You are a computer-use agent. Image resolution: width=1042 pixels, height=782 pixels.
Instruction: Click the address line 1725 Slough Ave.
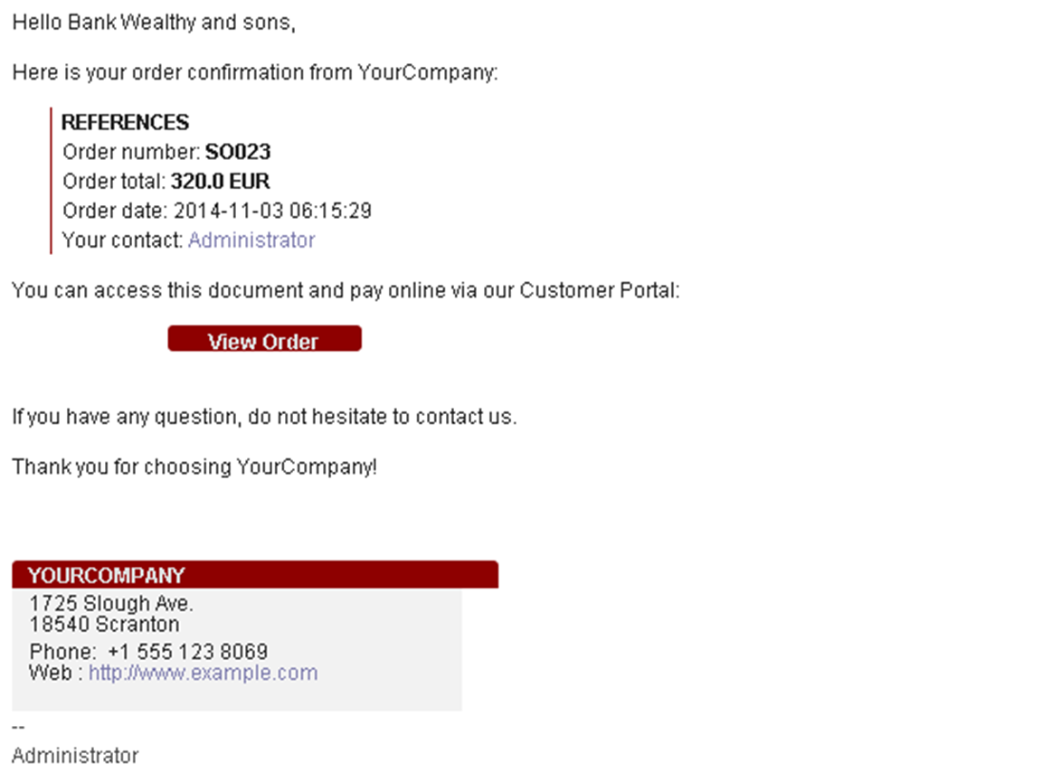point(111,603)
